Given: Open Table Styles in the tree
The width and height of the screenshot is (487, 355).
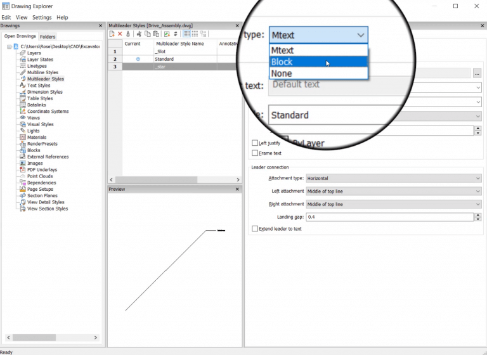Looking at the screenshot, I should pos(40,99).
